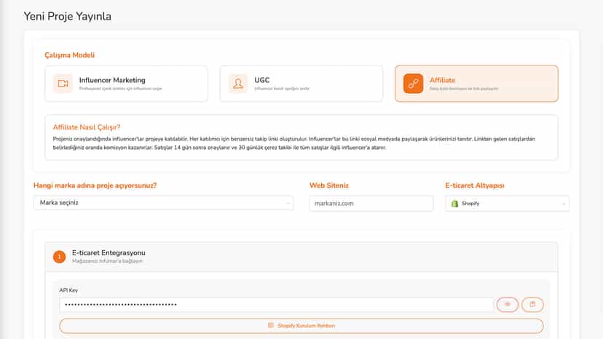Image resolution: width=603 pixels, height=339 pixels.
Task: Click the API Key password field
Action: (276, 305)
